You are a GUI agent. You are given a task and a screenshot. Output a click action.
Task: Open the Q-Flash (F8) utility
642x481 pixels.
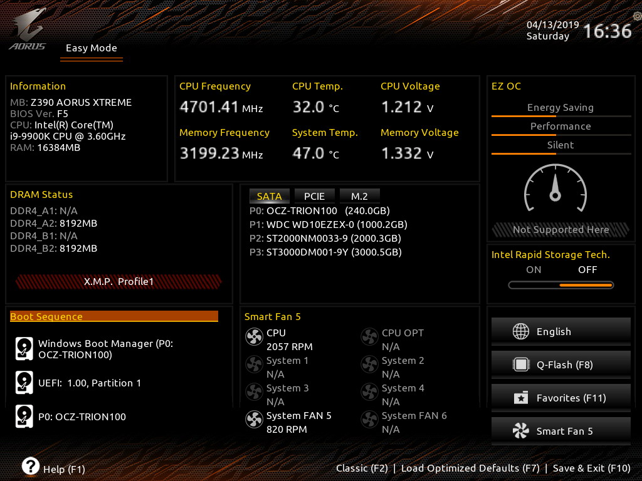[561, 365]
